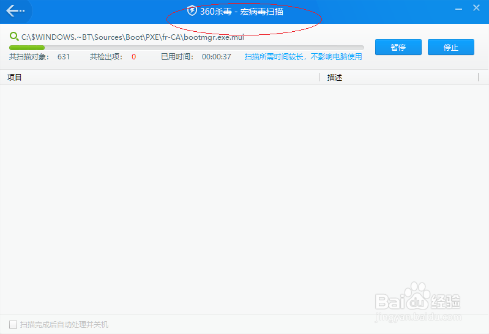Minimize the 360杀毒 window

pos(458,9)
